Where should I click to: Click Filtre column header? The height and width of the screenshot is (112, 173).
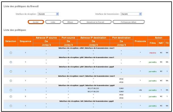tap(153, 43)
